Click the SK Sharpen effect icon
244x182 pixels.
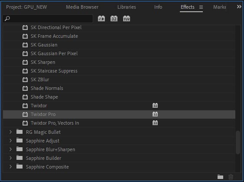point(25,62)
